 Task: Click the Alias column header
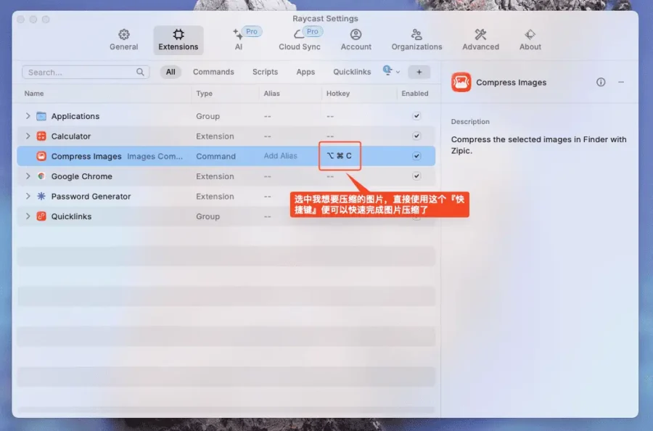click(271, 94)
